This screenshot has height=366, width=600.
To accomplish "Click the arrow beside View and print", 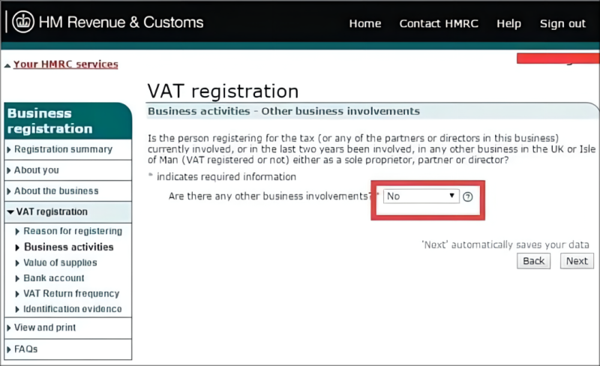I will (9, 328).
